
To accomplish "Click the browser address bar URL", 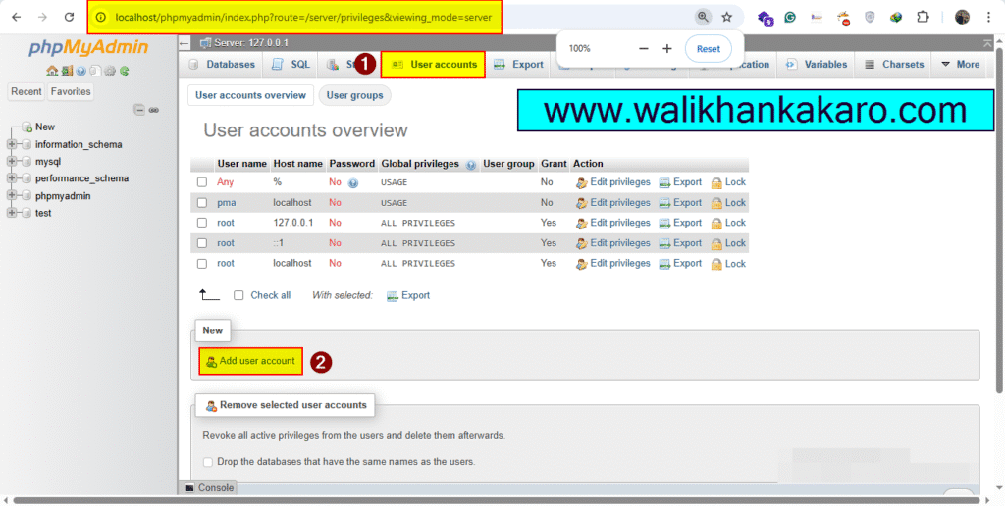I will coord(303,18).
